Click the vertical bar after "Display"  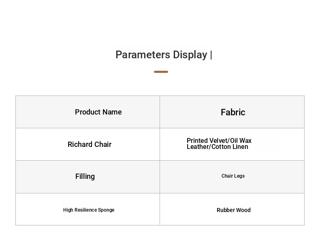tap(211, 55)
